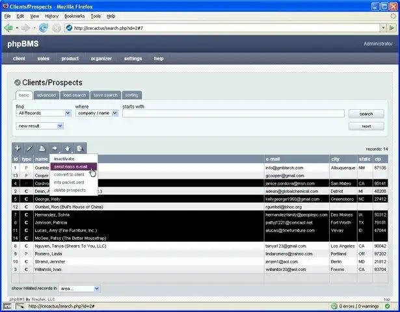The image size is (400, 312).
Task: Open the File menu
Action: 7,16
